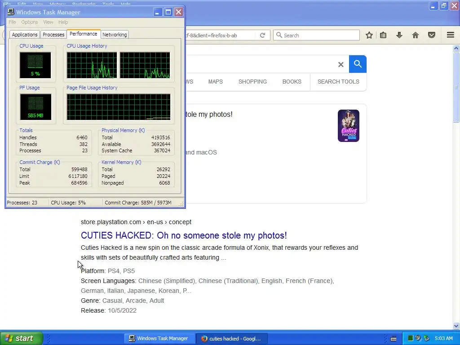Click the first CPU Usage History graph
The image size is (460, 345).
point(92,65)
